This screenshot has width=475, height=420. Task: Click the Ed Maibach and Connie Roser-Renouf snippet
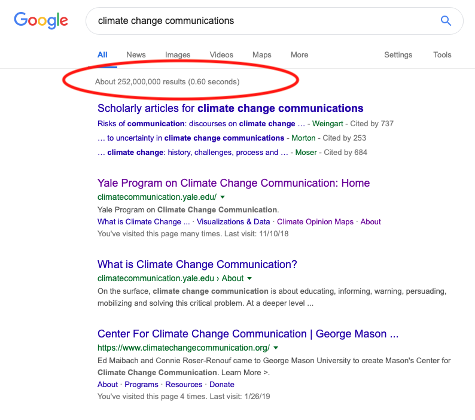tap(274, 366)
